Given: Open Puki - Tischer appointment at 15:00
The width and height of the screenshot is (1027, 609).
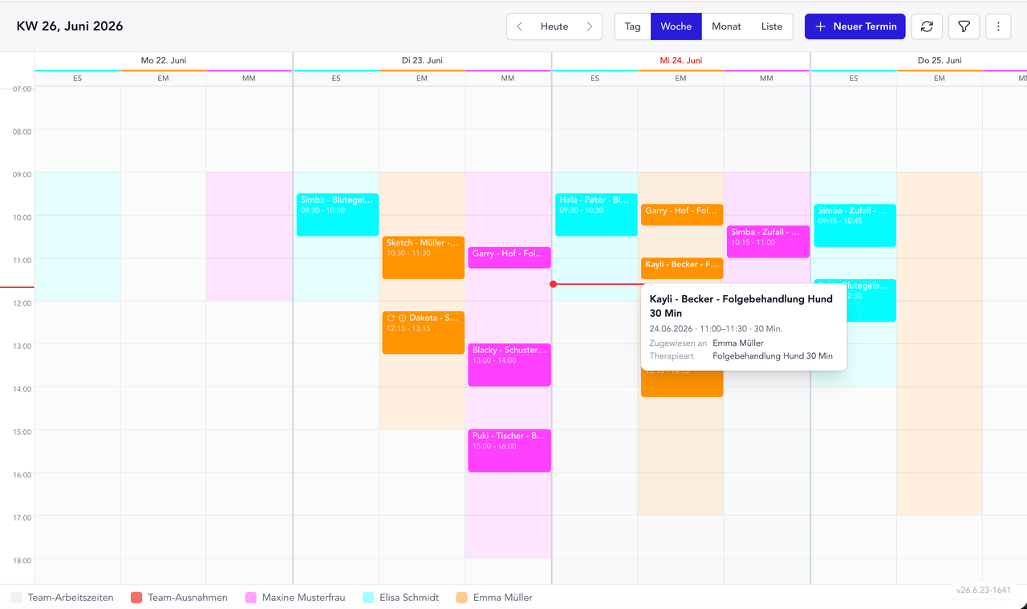Looking at the screenshot, I should coord(509,450).
